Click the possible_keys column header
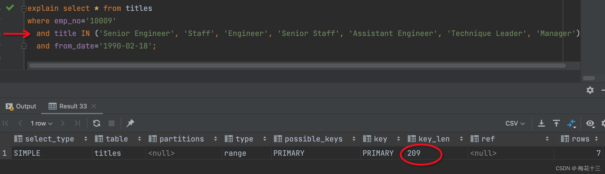This screenshot has height=174, width=605. point(313,139)
